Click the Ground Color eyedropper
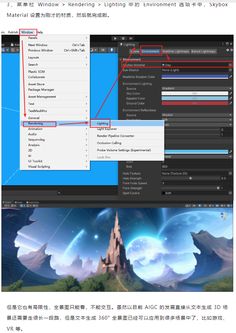The image size is (236, 333). [231, 103]
